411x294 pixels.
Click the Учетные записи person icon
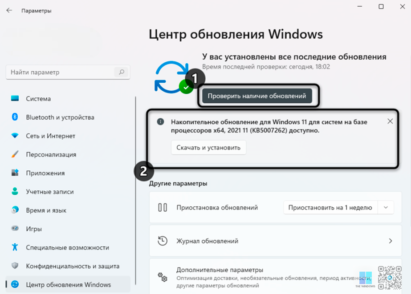(15, 191)
